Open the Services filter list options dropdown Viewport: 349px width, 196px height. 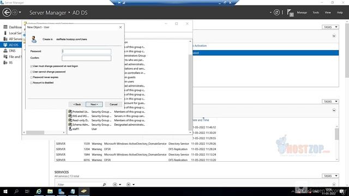point(117,185)
